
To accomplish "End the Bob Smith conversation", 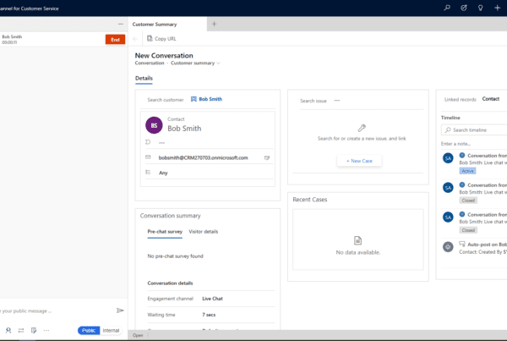I will click(x=114, y=39).
